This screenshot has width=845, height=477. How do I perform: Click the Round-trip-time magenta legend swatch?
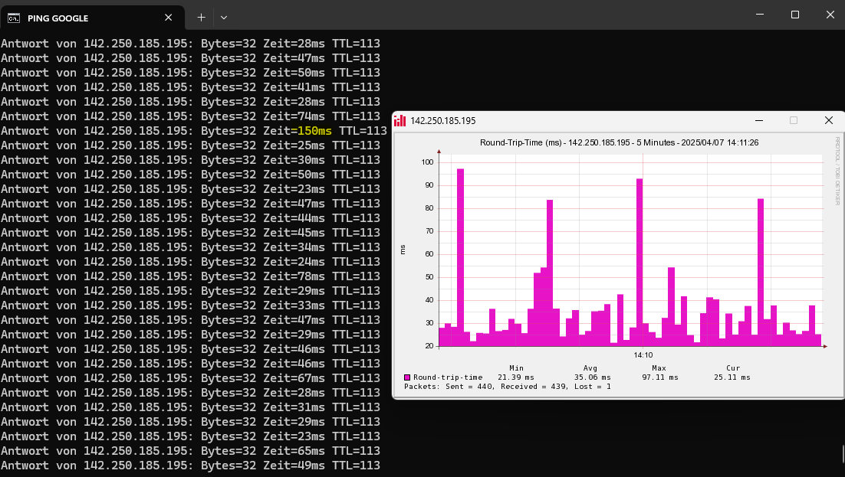point(407,377)
